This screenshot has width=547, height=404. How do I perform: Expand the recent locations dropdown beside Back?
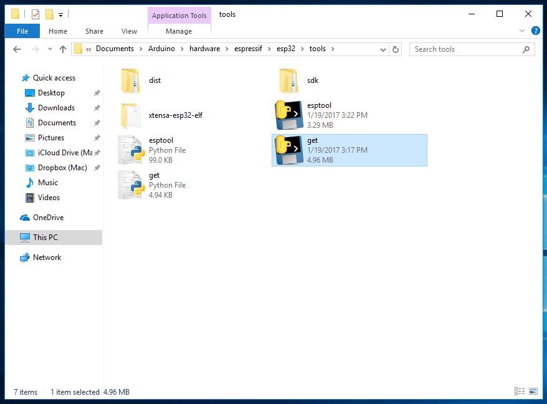(49, 49)
